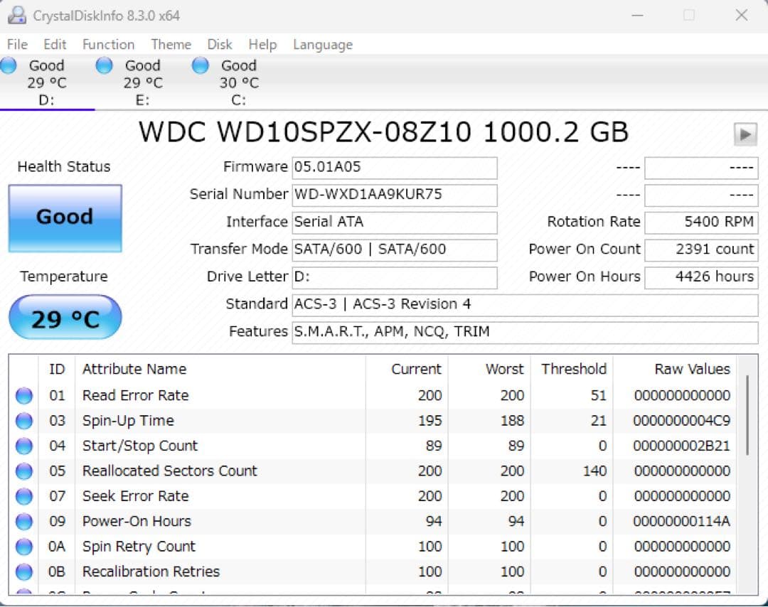The image size is (768, 607).
Task: Click the Good health status button
Action: (65, 217)
